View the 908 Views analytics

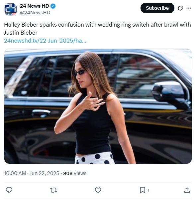point(75,173)
